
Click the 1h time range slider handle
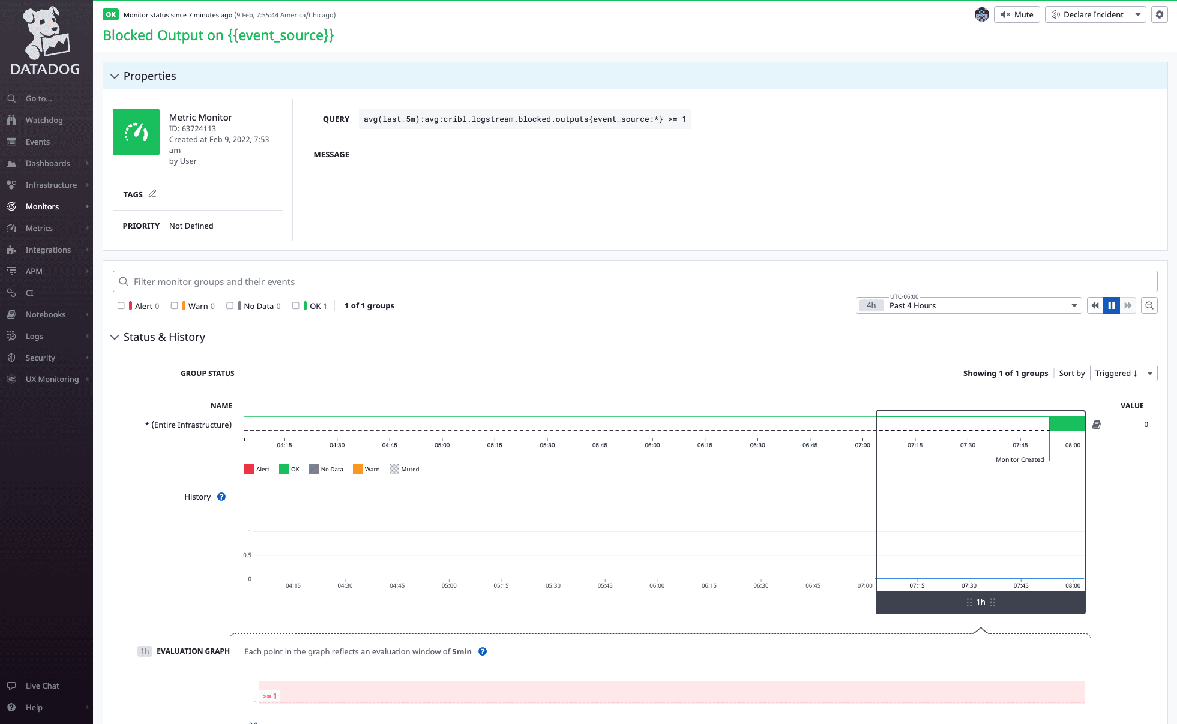[x=981, y=602]
